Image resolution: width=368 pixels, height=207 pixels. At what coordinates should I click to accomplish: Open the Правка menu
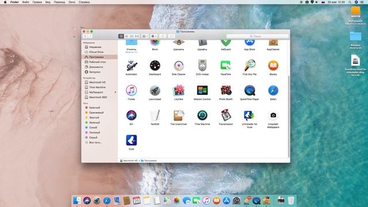(x=37, y=2)
